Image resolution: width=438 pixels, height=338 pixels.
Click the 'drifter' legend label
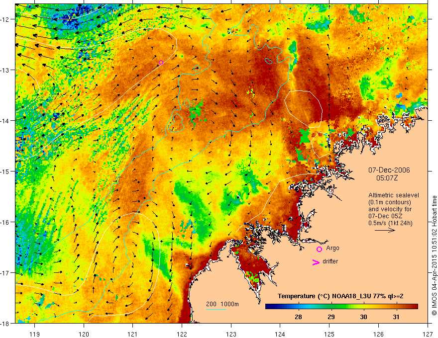point(330,261)
